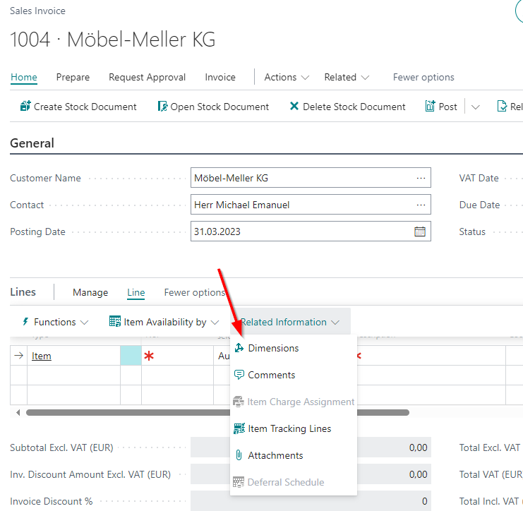Open the Functions dropdown in Lines

55,322
